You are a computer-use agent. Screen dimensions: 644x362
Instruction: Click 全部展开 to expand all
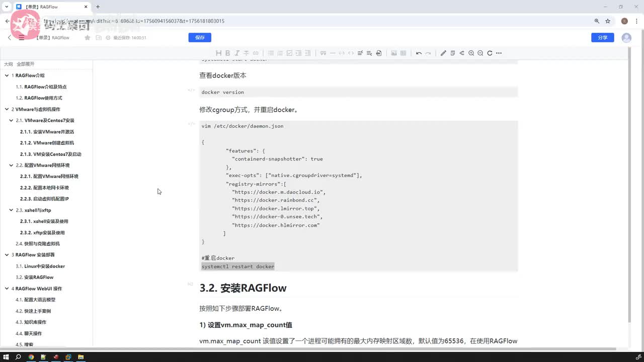(26, 64)
